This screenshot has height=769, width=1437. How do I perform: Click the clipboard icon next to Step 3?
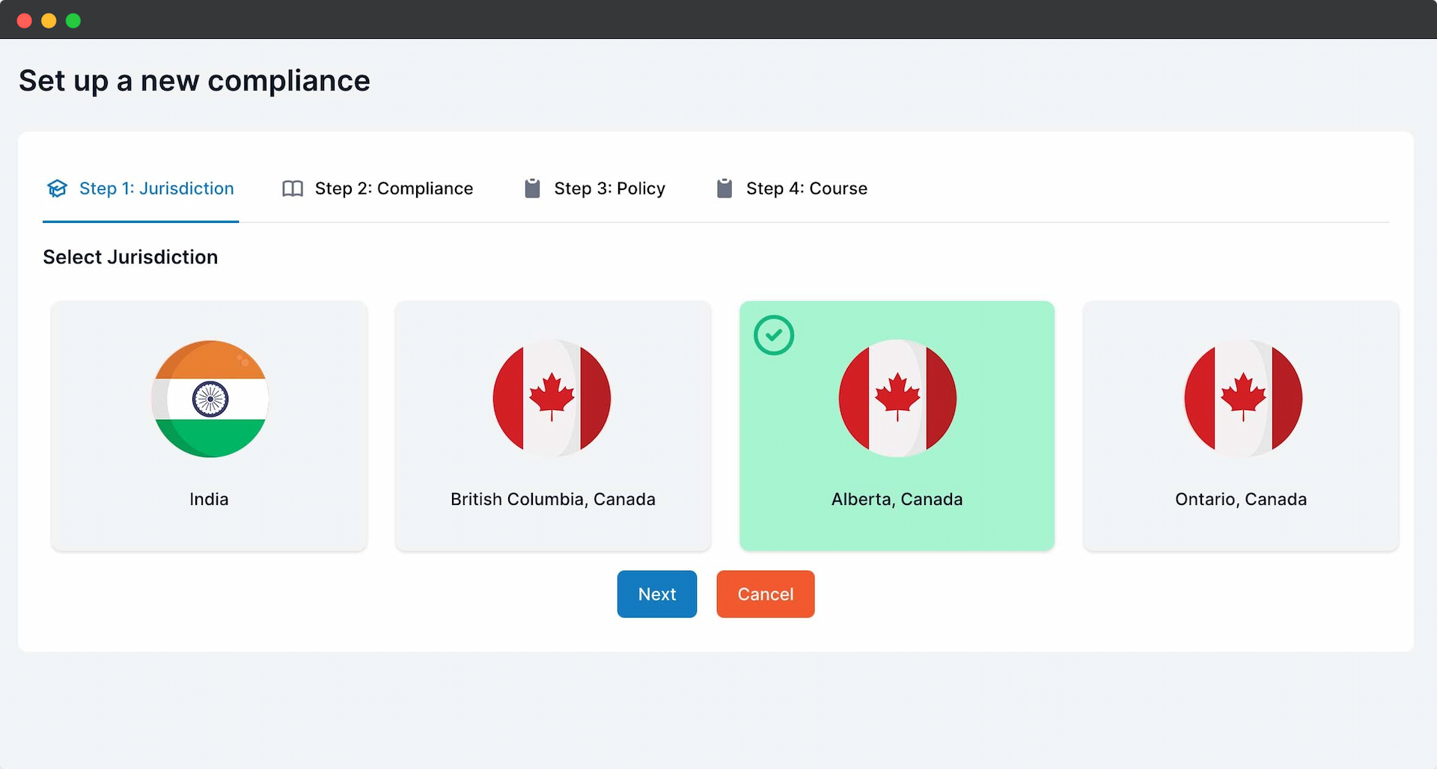click(532, 189)
